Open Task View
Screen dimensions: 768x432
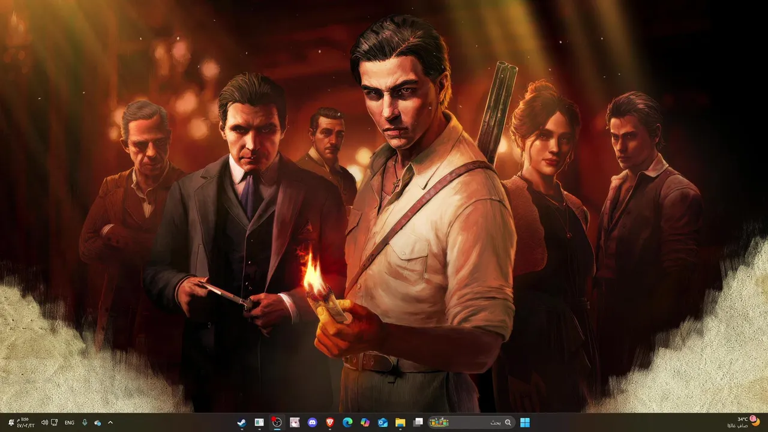point(418,422)
